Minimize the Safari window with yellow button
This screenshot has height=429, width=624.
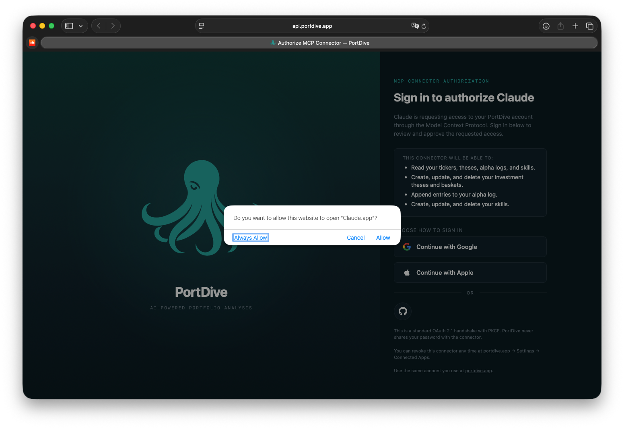click(42, 26)
